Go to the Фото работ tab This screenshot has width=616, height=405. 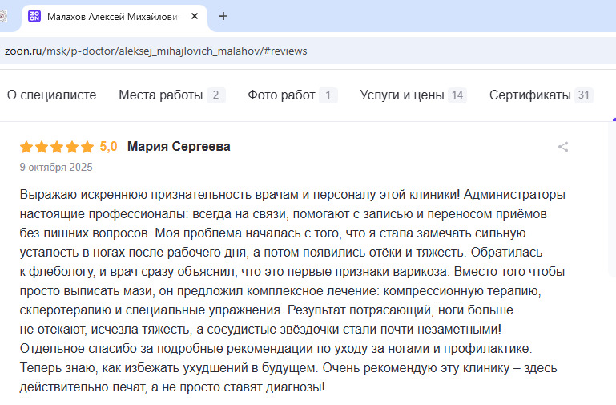[281, 95]
